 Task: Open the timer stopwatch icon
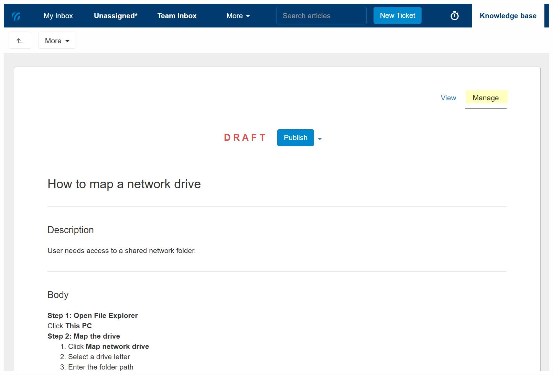pos(455,15)
